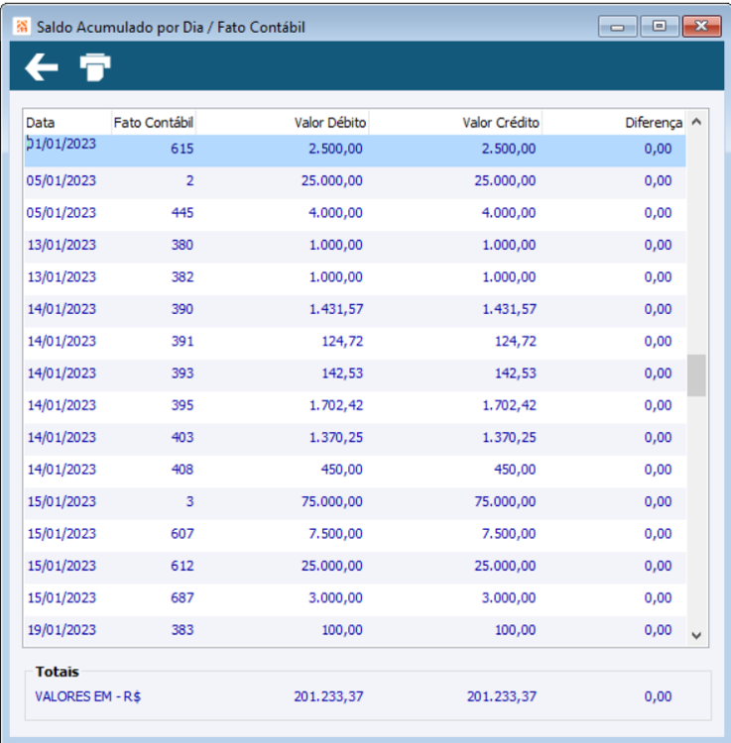Sort by Diferença column header
Screen dimensions: 731x743
coord(614,123)
